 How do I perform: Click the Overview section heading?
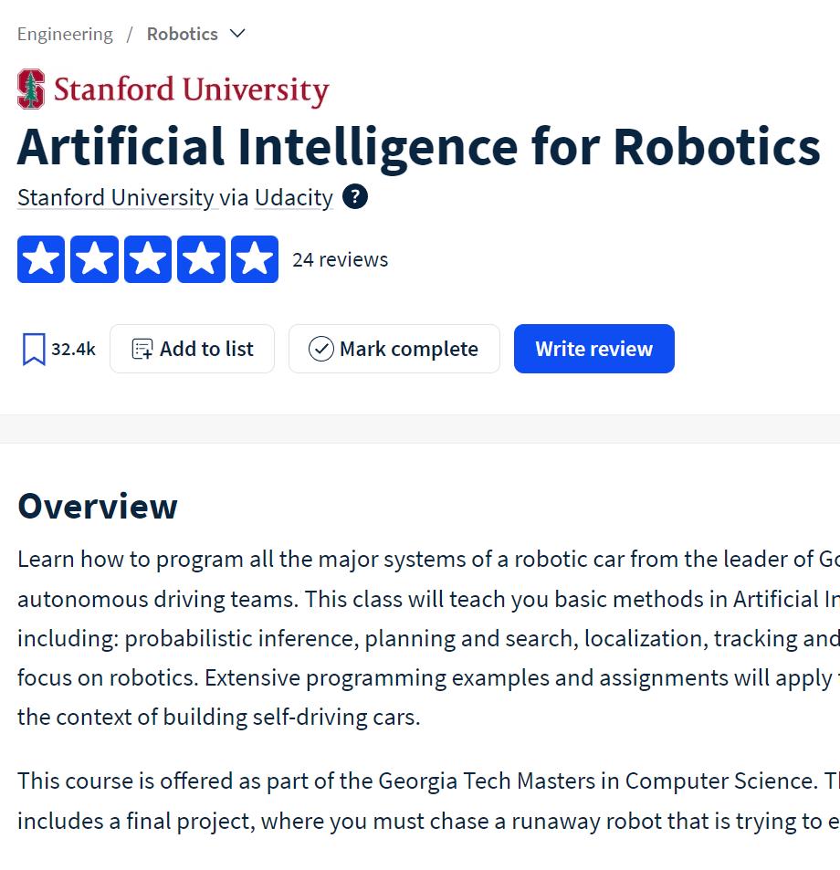pos(98,506)
